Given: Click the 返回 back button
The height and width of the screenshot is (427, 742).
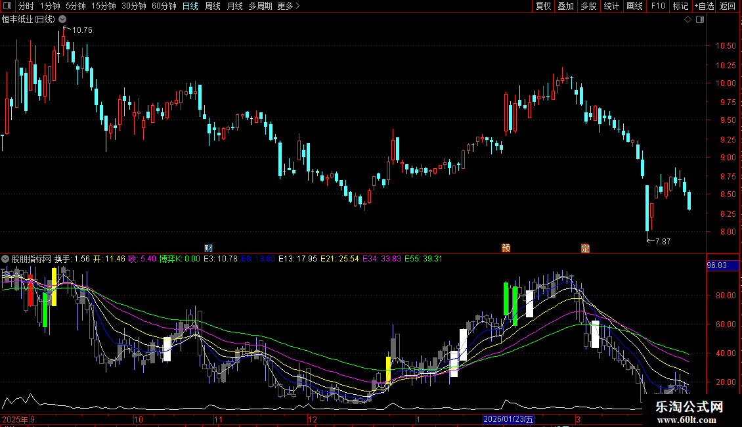Looking at the screenshot, I should pos(728,6).
